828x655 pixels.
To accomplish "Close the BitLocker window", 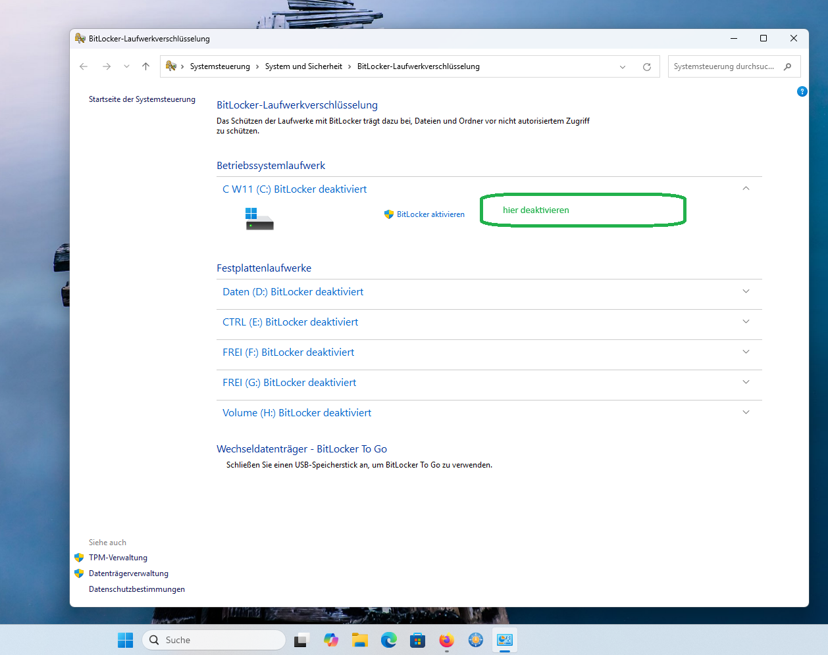I will [794, 38].
